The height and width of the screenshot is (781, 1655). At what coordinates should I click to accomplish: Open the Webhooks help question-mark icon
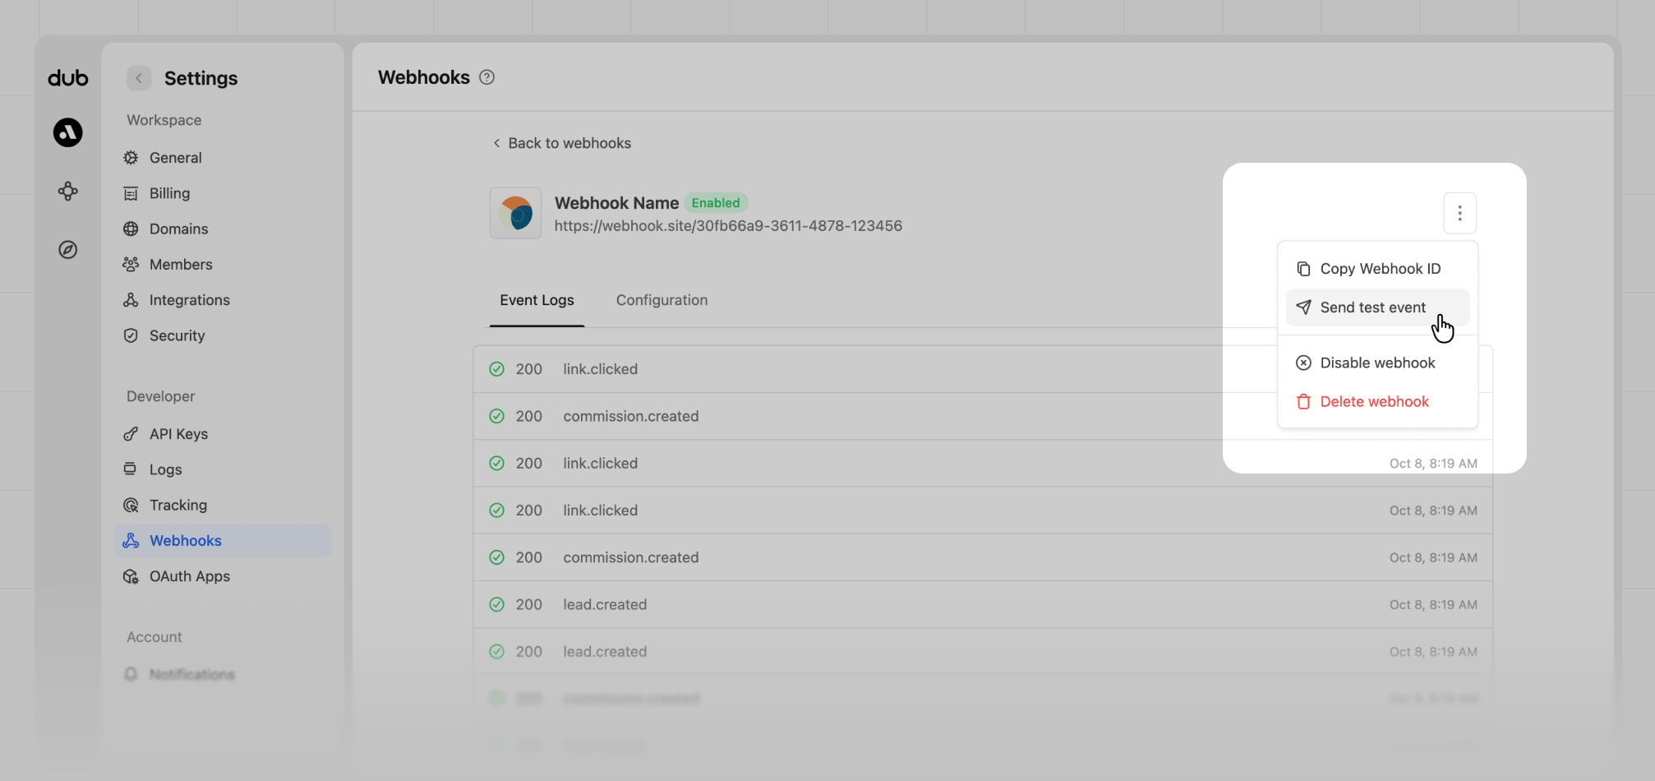487,77
